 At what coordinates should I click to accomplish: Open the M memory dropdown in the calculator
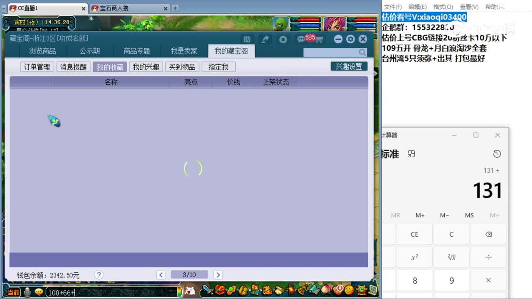point(493,215)
